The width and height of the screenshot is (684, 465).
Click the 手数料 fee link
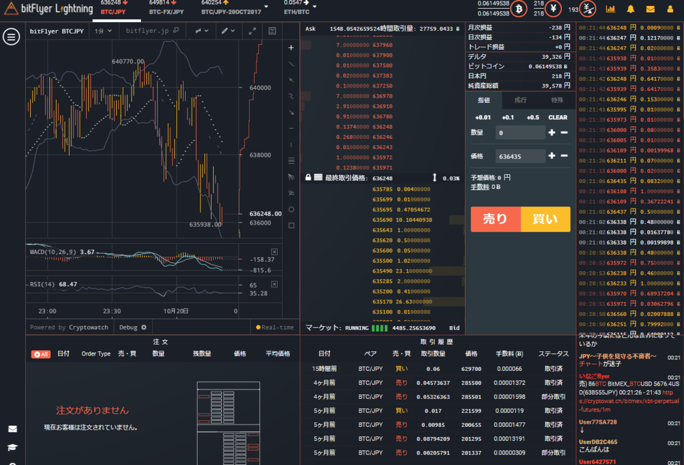pyautogui.click(x=480, y=187)
